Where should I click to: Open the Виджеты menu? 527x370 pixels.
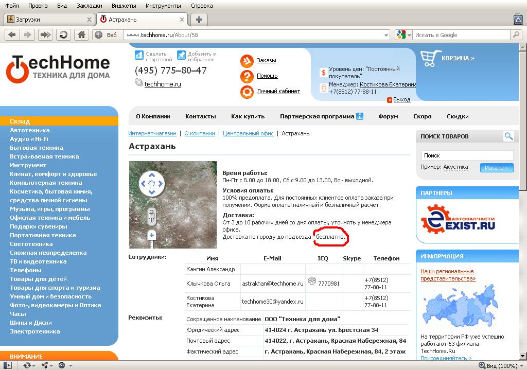(124, 6)
